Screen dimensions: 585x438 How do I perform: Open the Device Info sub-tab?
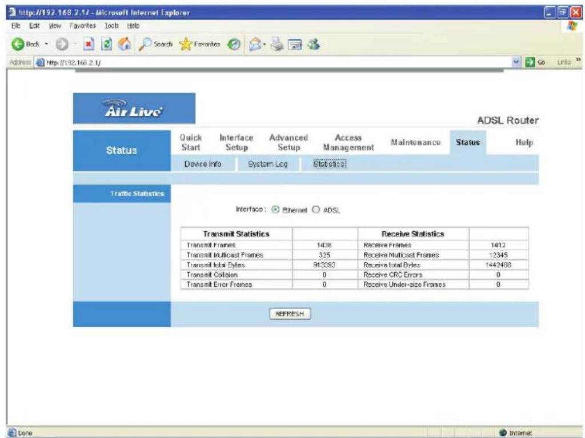[203, 164]
